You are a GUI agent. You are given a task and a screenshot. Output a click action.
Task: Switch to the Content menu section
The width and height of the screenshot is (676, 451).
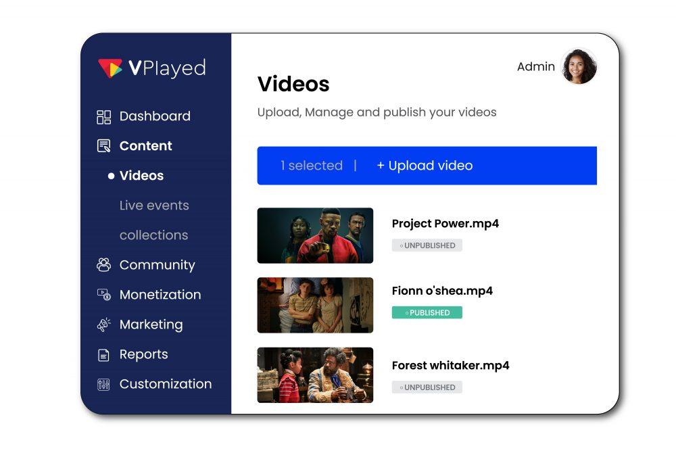[x=146, y=145]
